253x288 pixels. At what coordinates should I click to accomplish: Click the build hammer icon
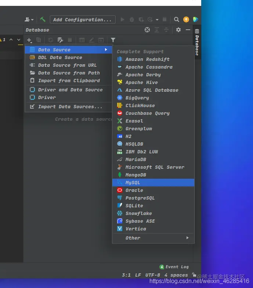pos(43,19)
